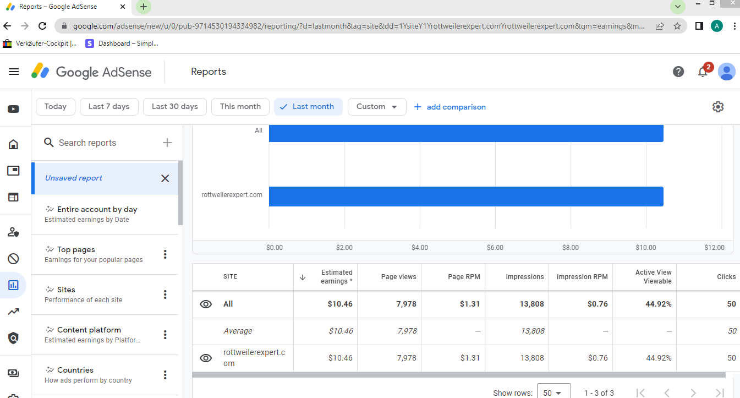Click the reports list vertical scrollbar

pyautogui.click(x=180, y=193)
